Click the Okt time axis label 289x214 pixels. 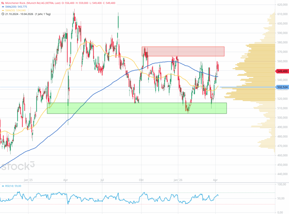[x=141, y=180]
